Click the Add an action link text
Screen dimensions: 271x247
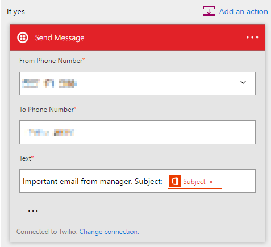tap(244, 11)
